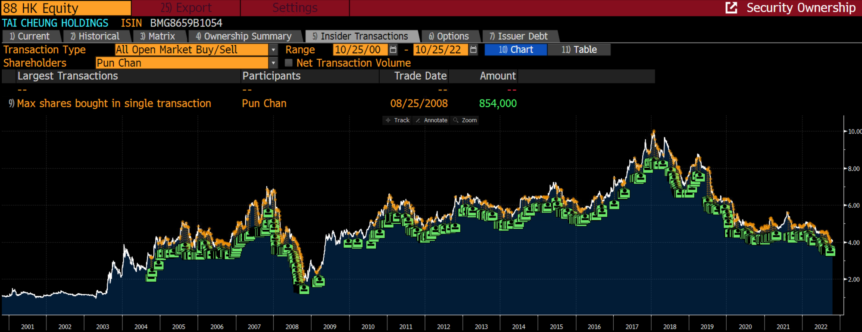This screenshot has height=332, width=862.
Task: Open the Settings menu
Action: pos(295,8)
